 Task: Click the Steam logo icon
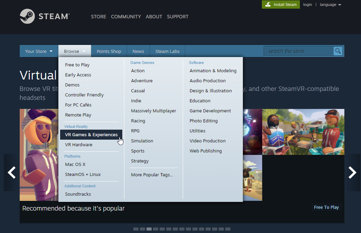click(27, 16)
